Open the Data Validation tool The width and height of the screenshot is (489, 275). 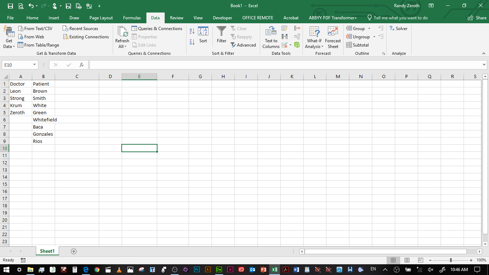point(284,45)
